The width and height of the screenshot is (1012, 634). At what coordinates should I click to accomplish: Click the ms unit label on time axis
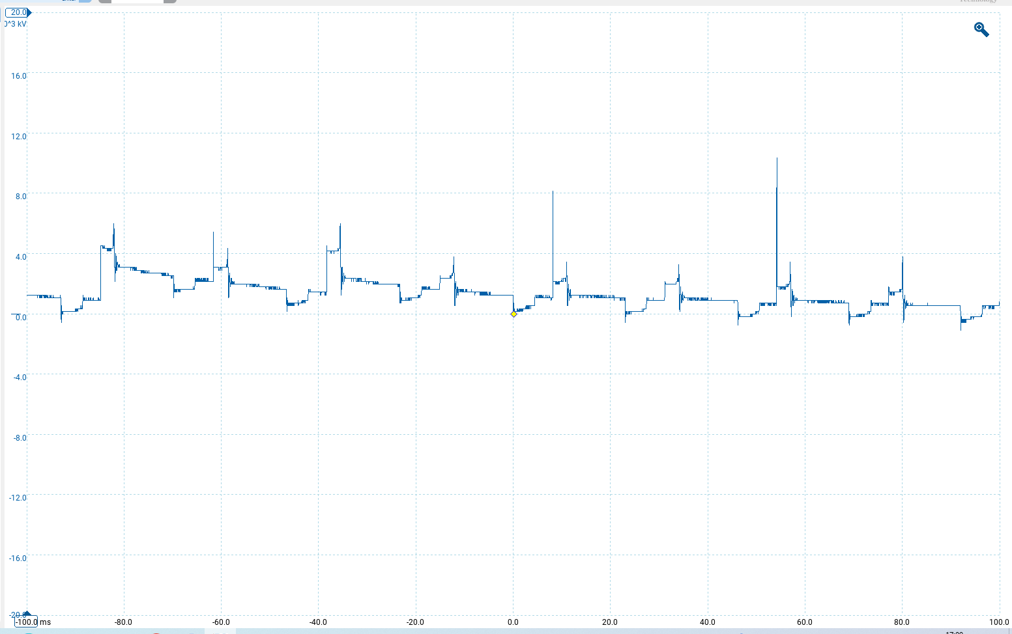tap(45, 622)
